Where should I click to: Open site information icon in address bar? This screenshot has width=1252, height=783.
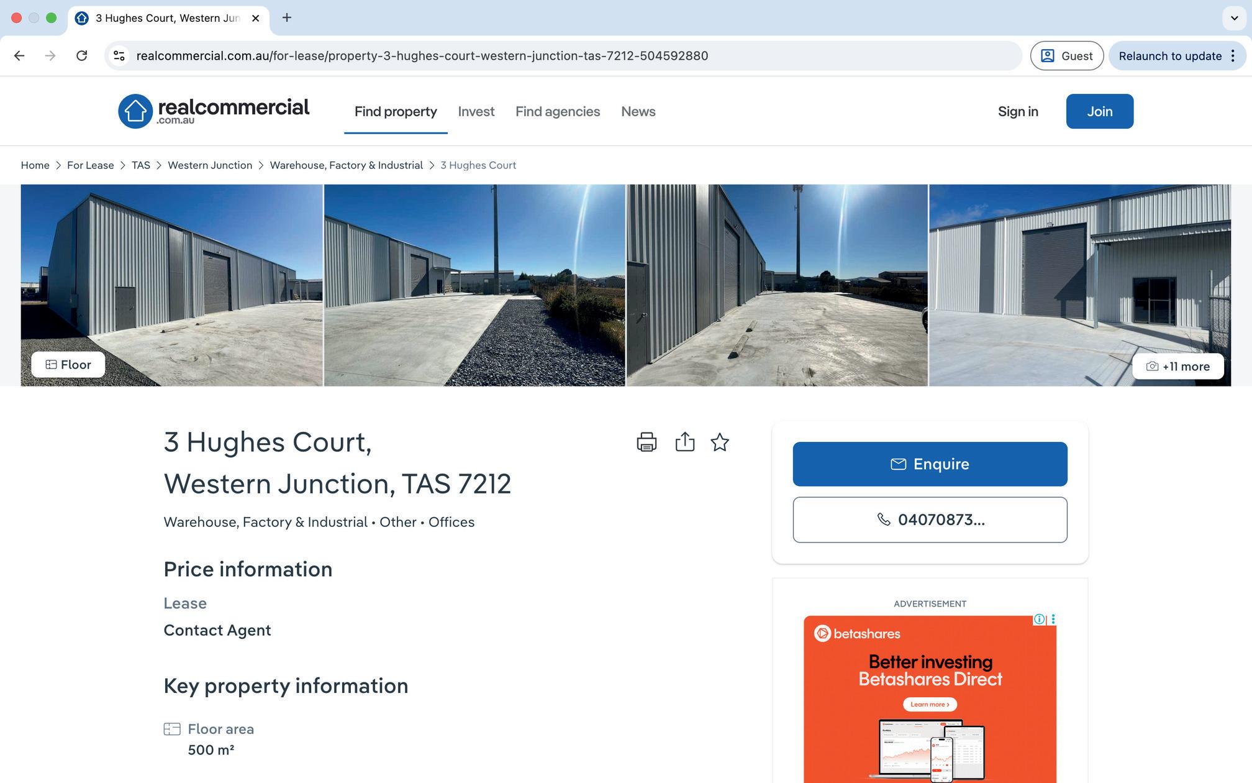[119, 56]
